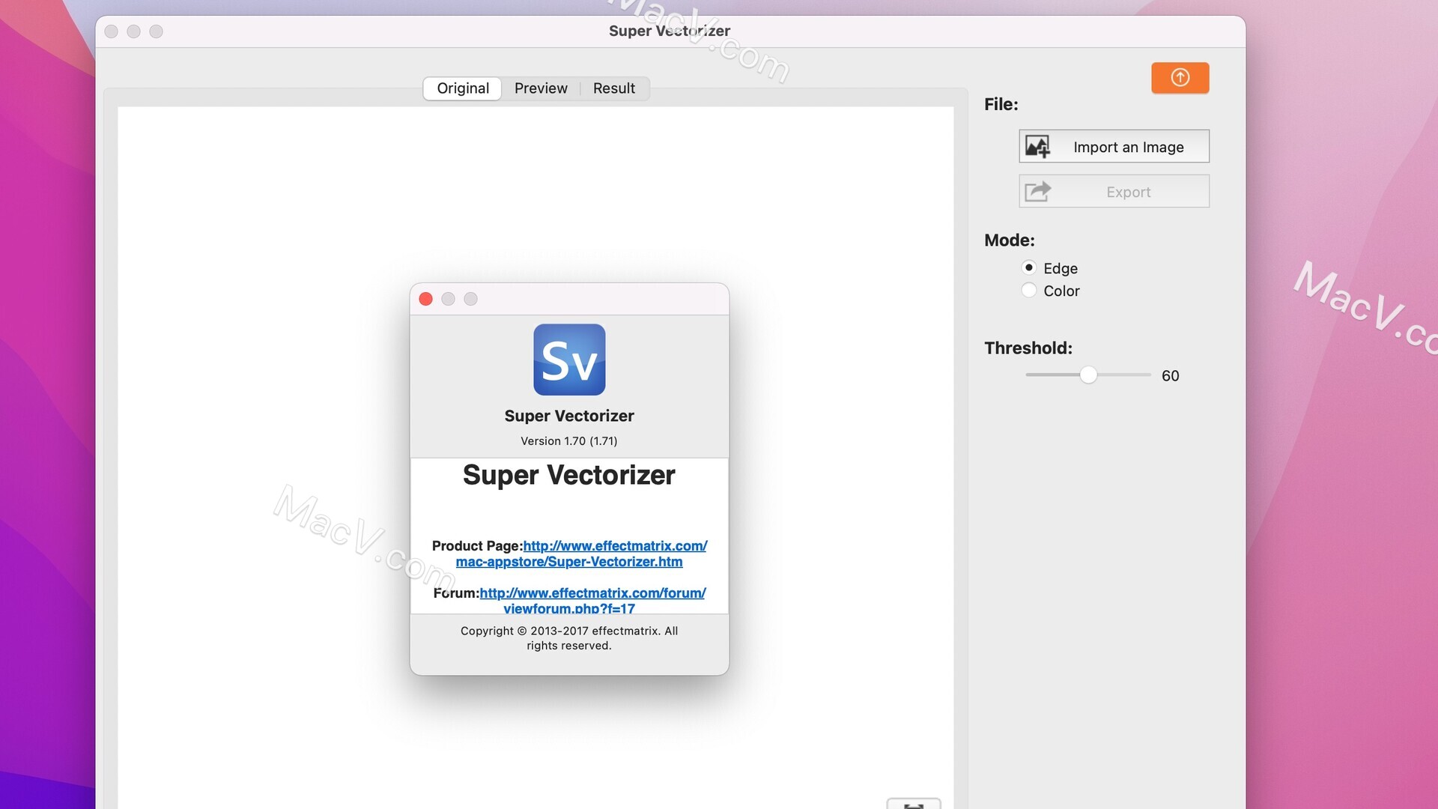Click the Copyright 2013-2017 effectmatrix text
1438x809 pixels.
(569, 638)
